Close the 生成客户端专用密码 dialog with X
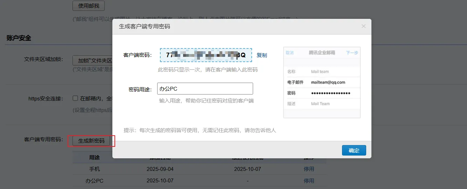Image resolution: width=467 pixels, height=189 pixels. (x=363, y=26)
